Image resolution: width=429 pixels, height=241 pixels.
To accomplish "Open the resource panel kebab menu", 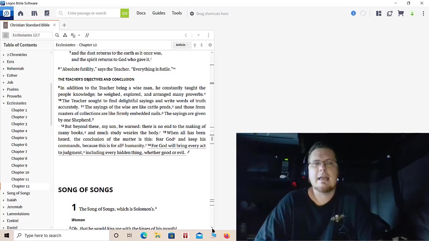I will point(208,35).
